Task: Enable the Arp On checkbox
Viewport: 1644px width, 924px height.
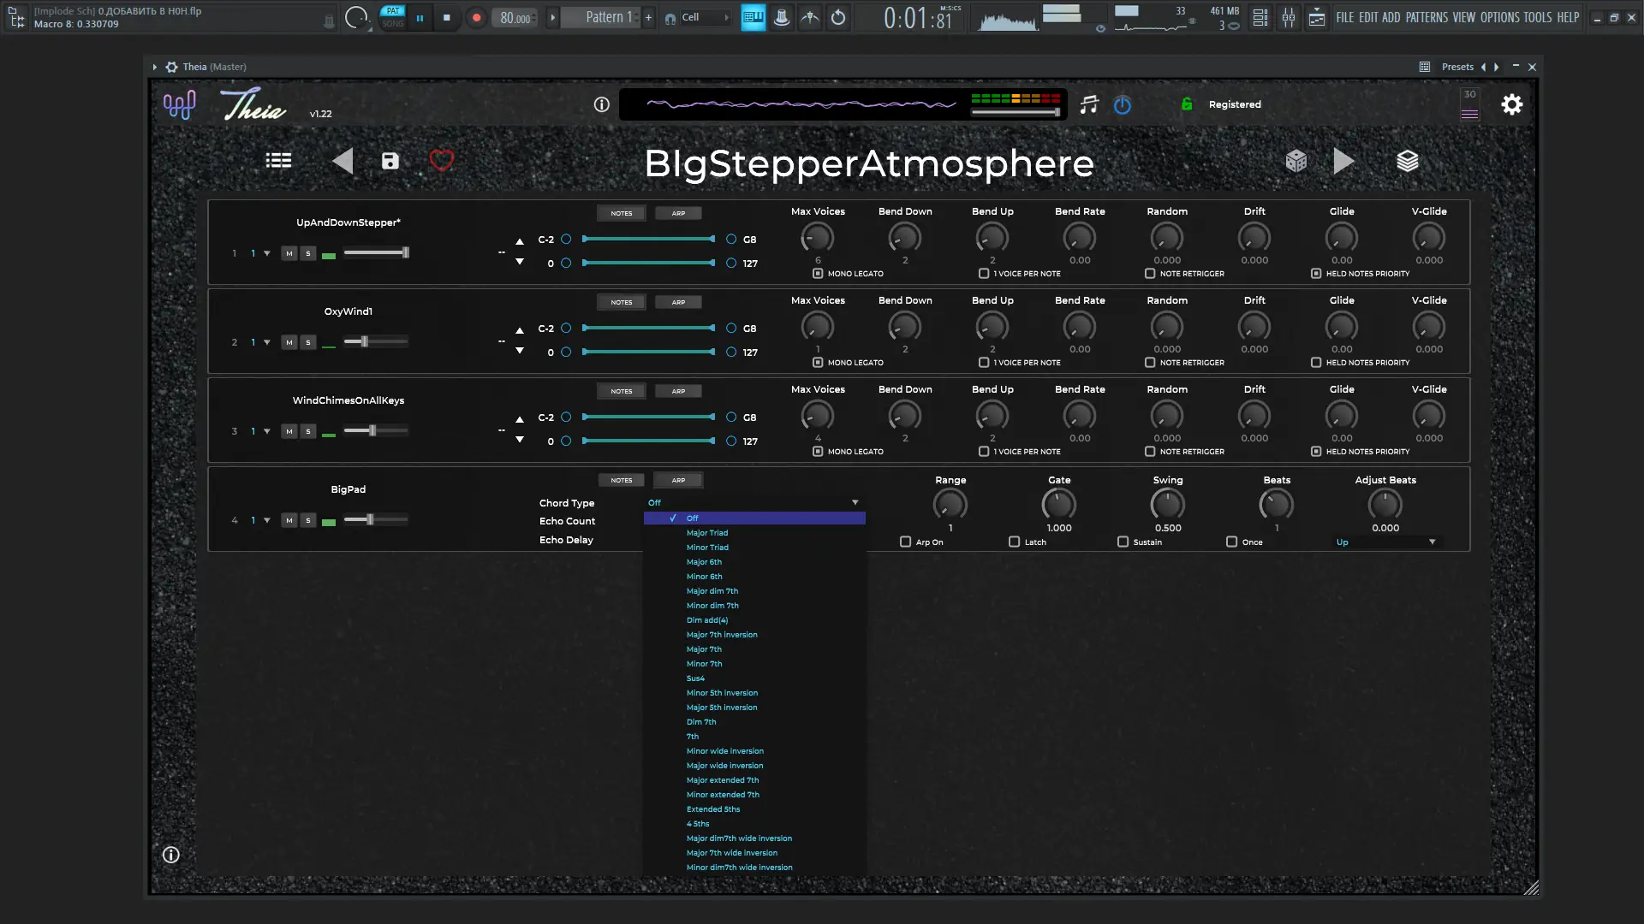Action: tap(906, 542)
